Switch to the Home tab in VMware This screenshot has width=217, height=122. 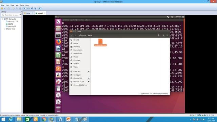pyautogui.click(x=28, y=13)
